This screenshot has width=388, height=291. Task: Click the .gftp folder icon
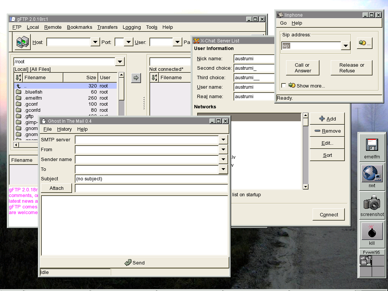tap(19, 116)
